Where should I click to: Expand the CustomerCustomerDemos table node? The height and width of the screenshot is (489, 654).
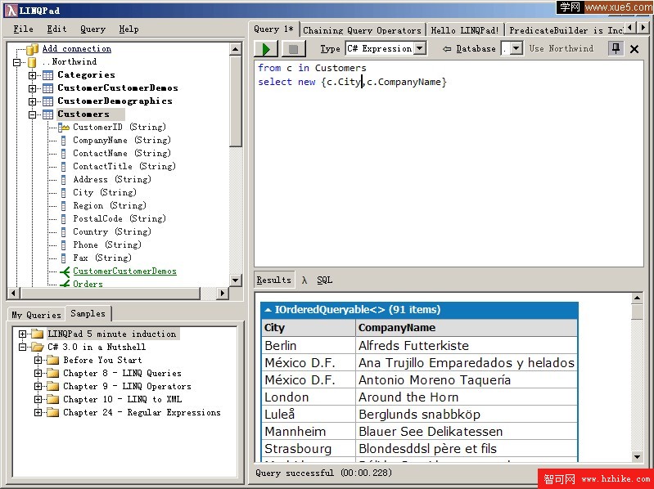(x=32, y=88)
